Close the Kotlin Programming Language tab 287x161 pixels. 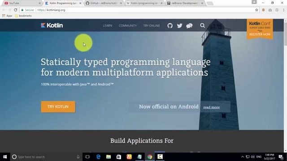[80, 3]
